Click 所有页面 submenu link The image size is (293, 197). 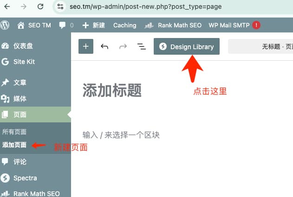[x=14, y=132]
